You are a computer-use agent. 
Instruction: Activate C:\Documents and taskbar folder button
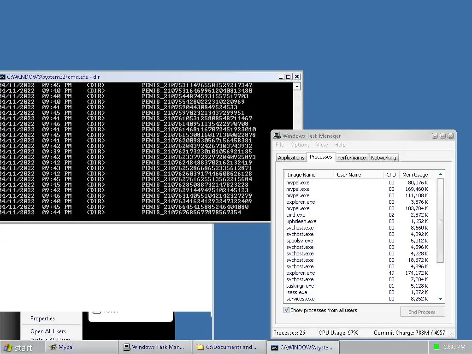pyautogui.click(x=229, y=347)
